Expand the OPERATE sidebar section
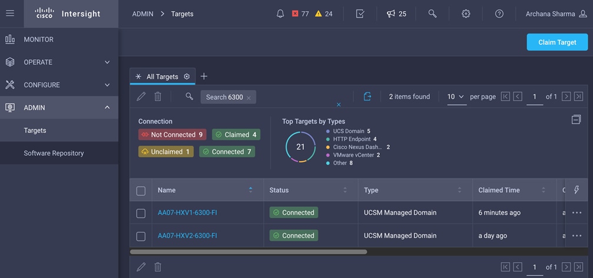The width and height of the screenshot is (593, 278). click(x=59, y=62)
